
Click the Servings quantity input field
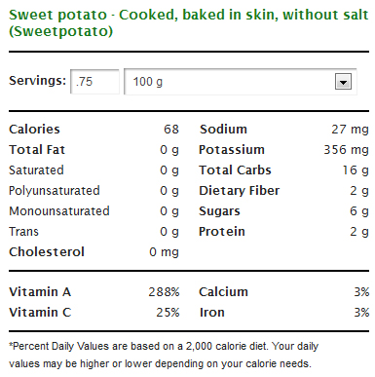[94, 82]
